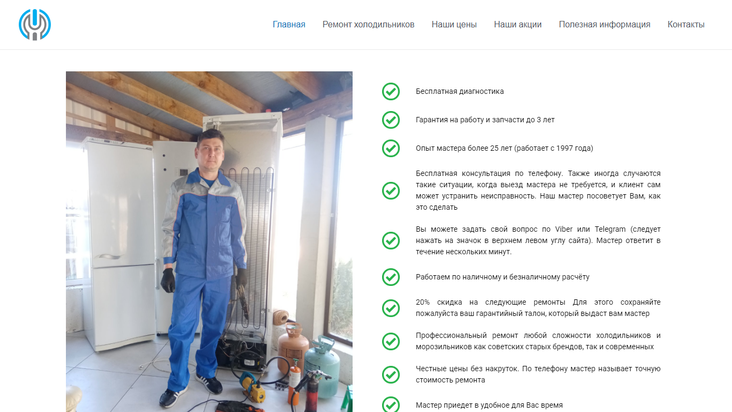Image resolution: width=732 pixels, height=412 pixels.
Task: Click checkmark icon beside Честные цены text
Action: (391, 374)
